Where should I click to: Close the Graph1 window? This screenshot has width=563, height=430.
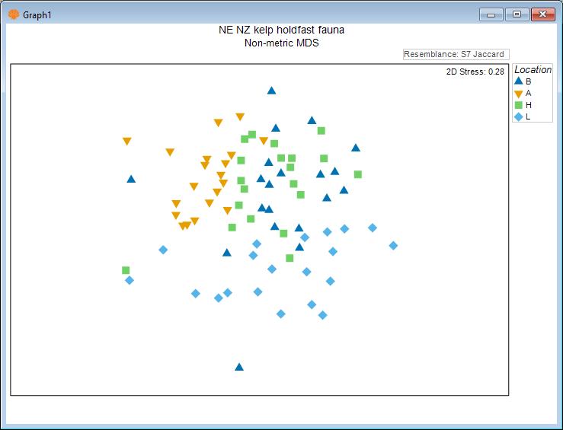point(542,14)
